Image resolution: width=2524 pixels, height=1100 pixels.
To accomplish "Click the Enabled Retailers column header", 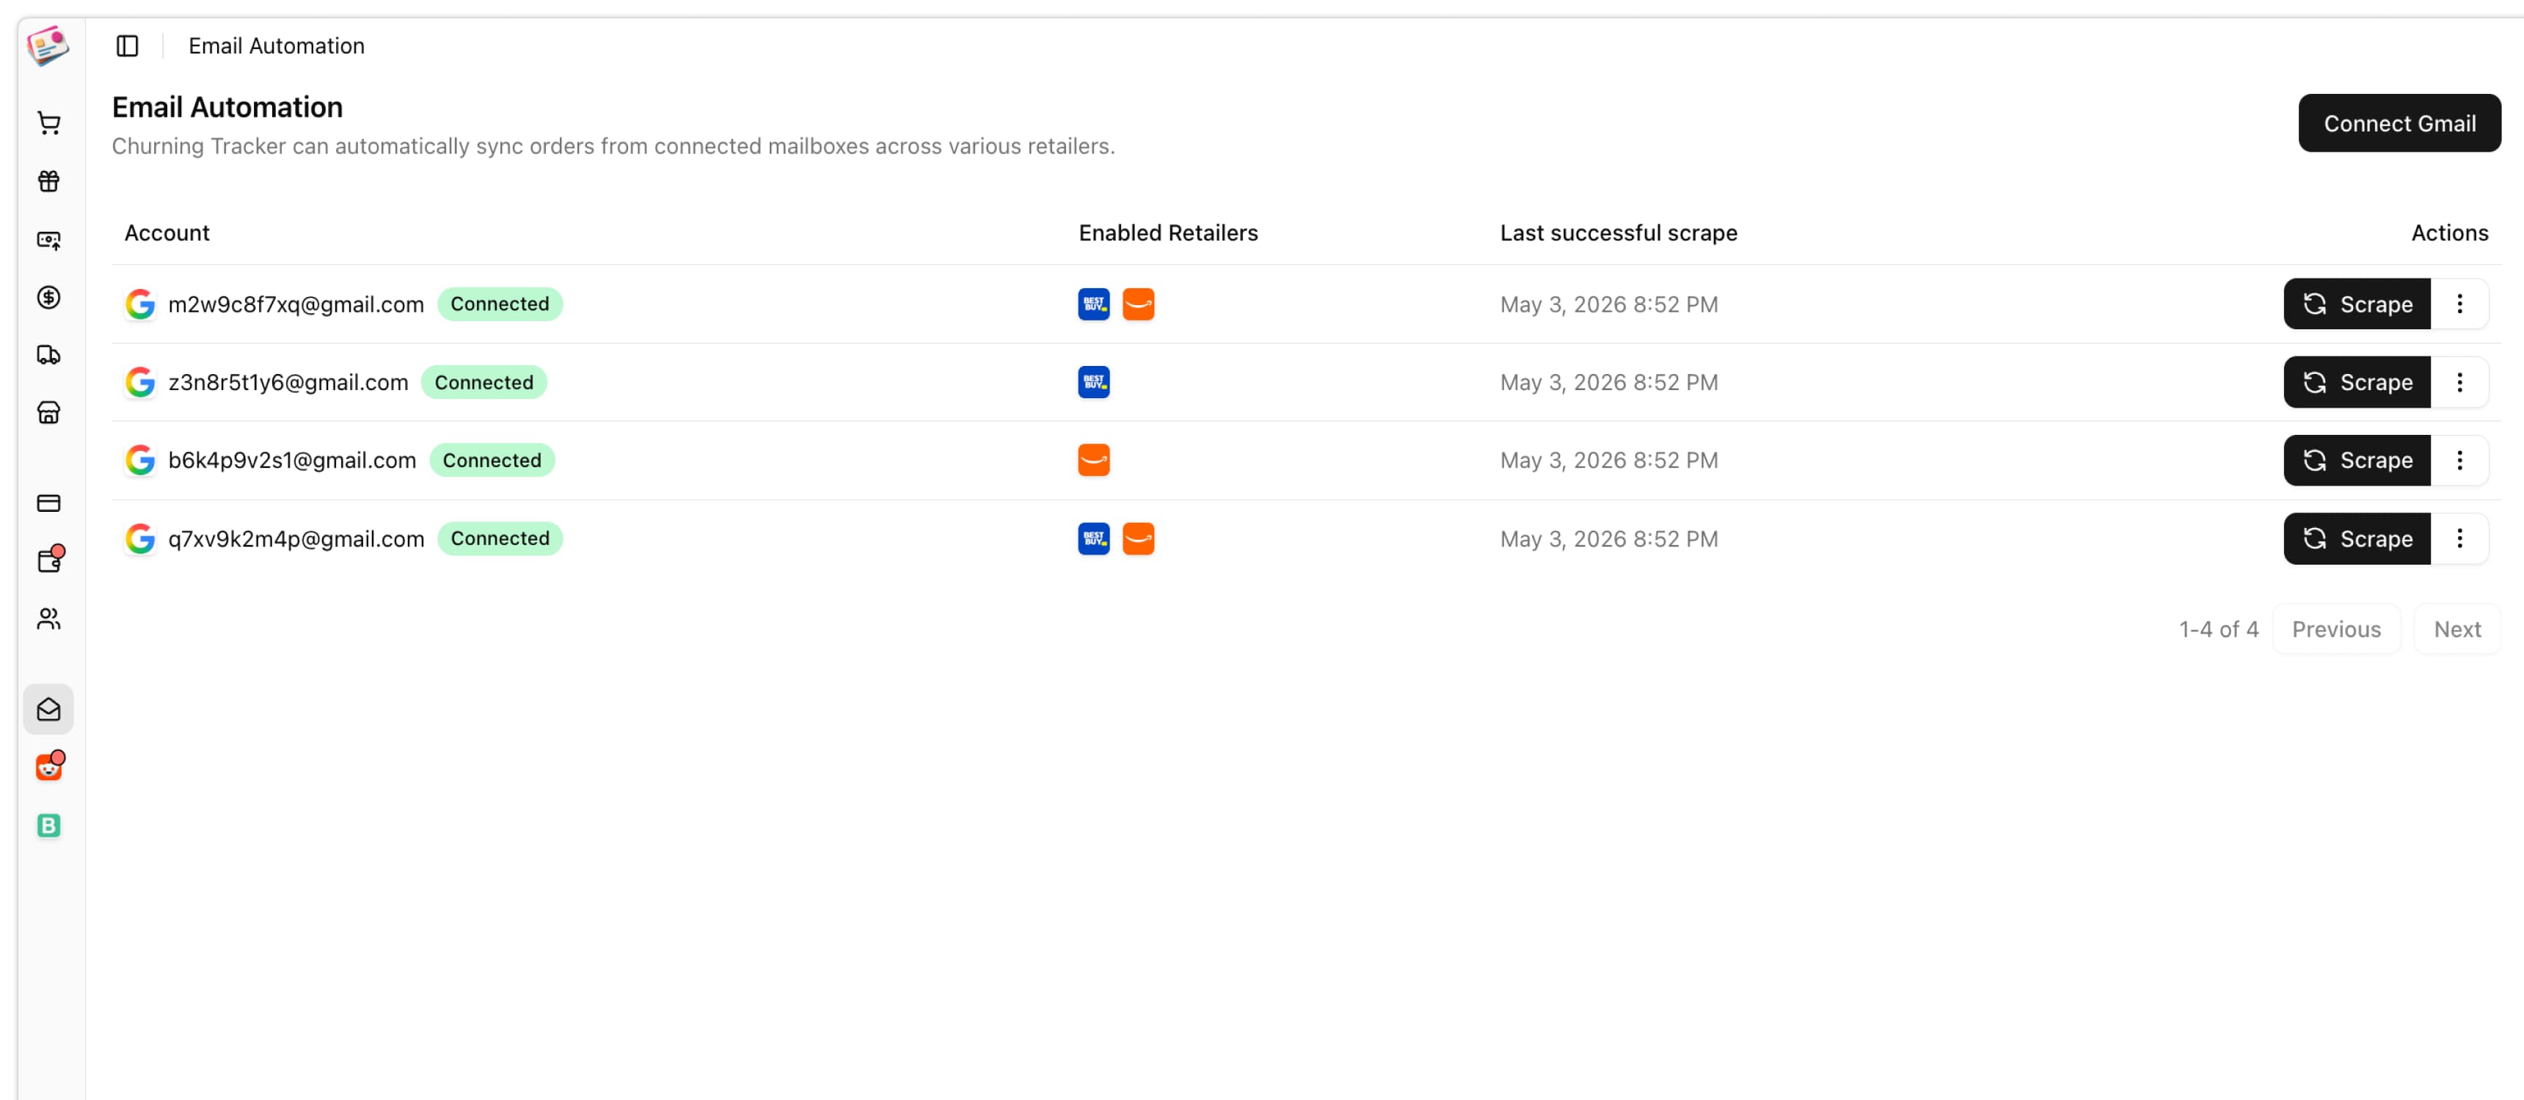I will tap(1168, 233).
